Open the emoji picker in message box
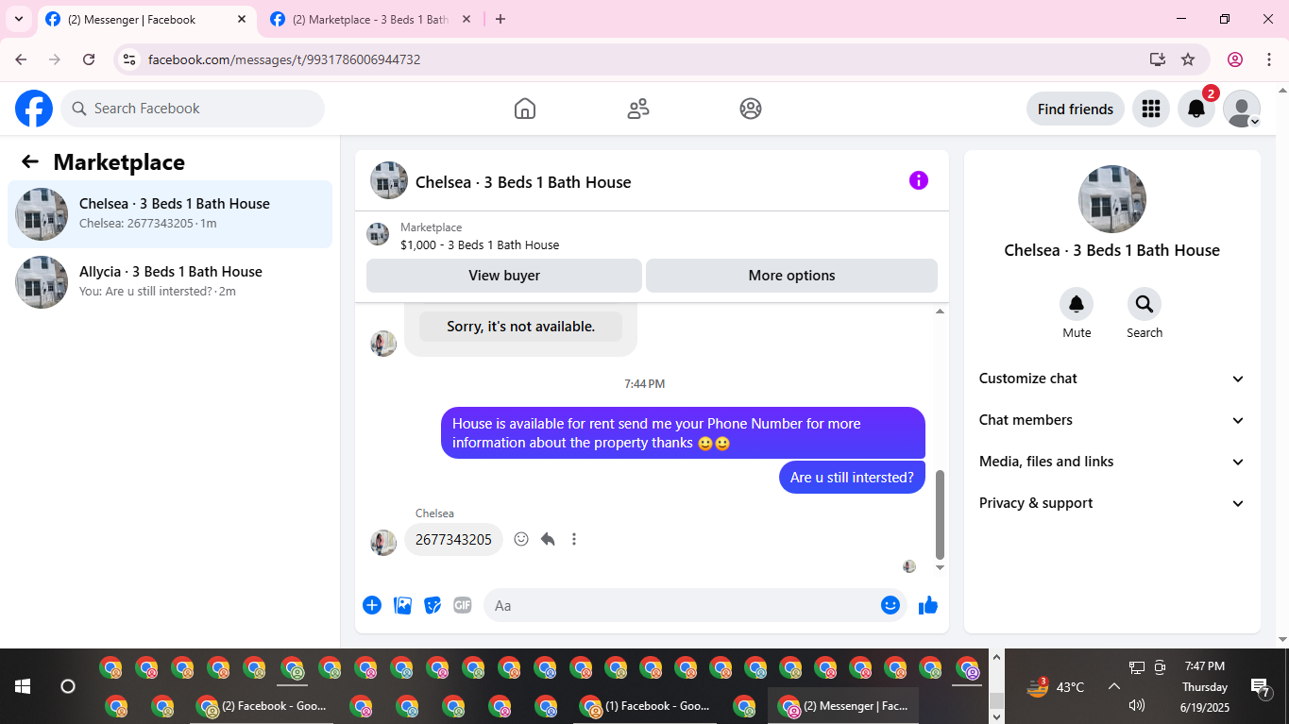 [x=890, y=605]
